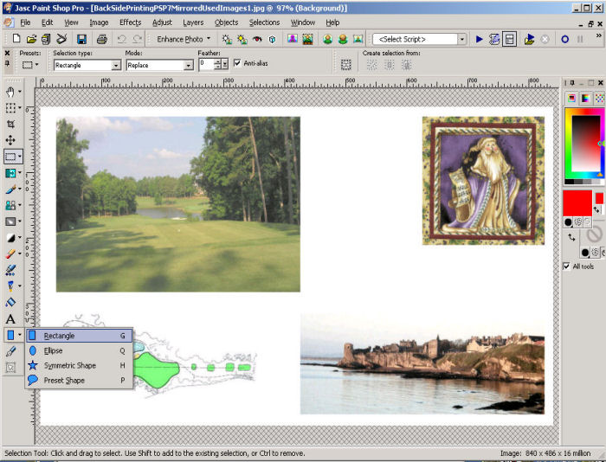
Task: Select the Text tool
Action: (x=10, y=319)
